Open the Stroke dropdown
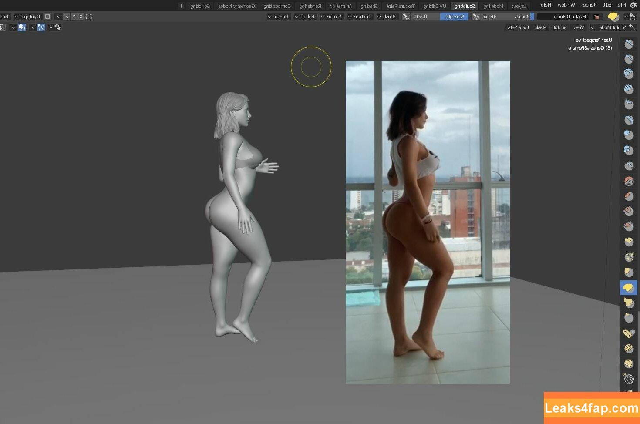The image size is (640, 424). pyautogui.click(x=332, y=17)
